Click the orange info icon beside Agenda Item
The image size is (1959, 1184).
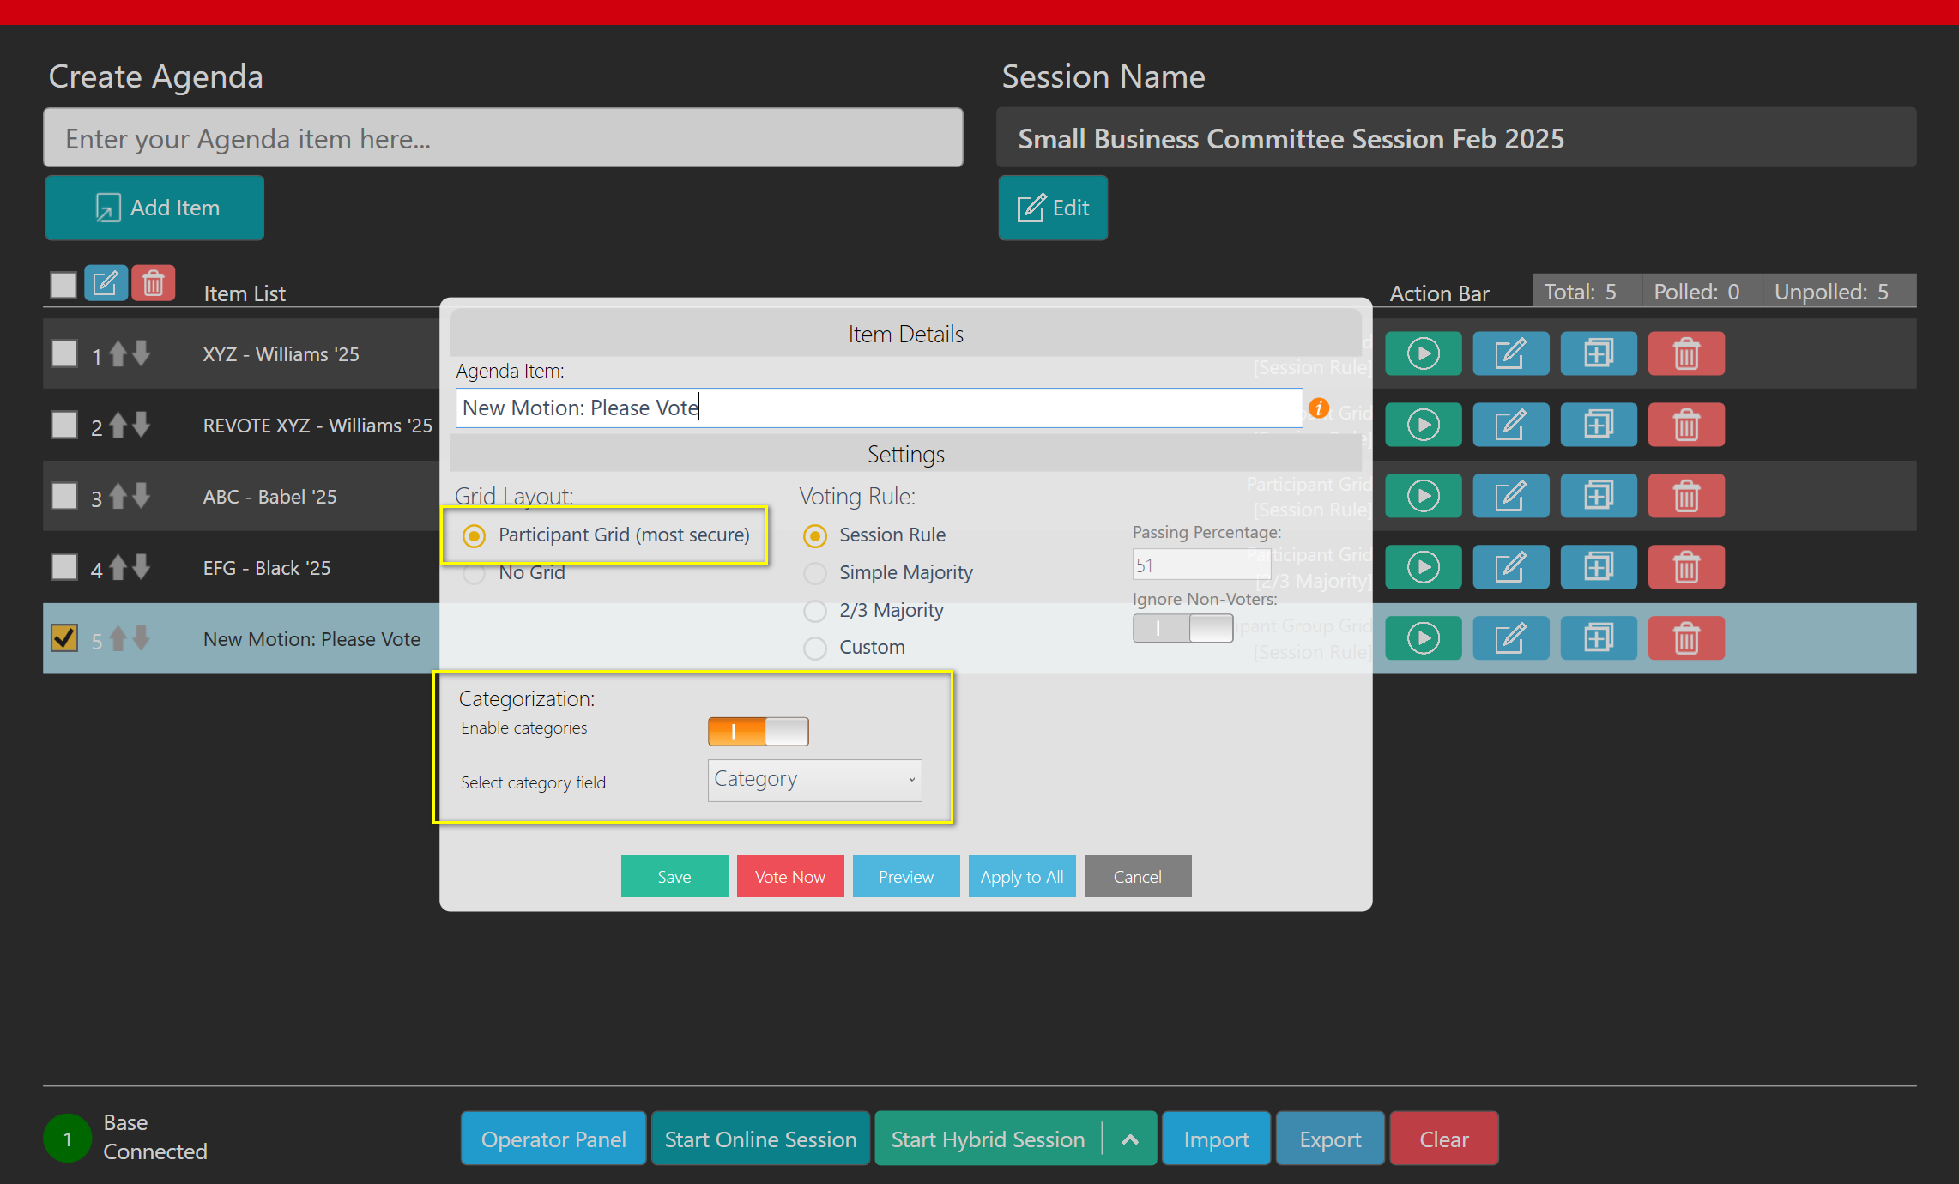(x=1319, y=408)
